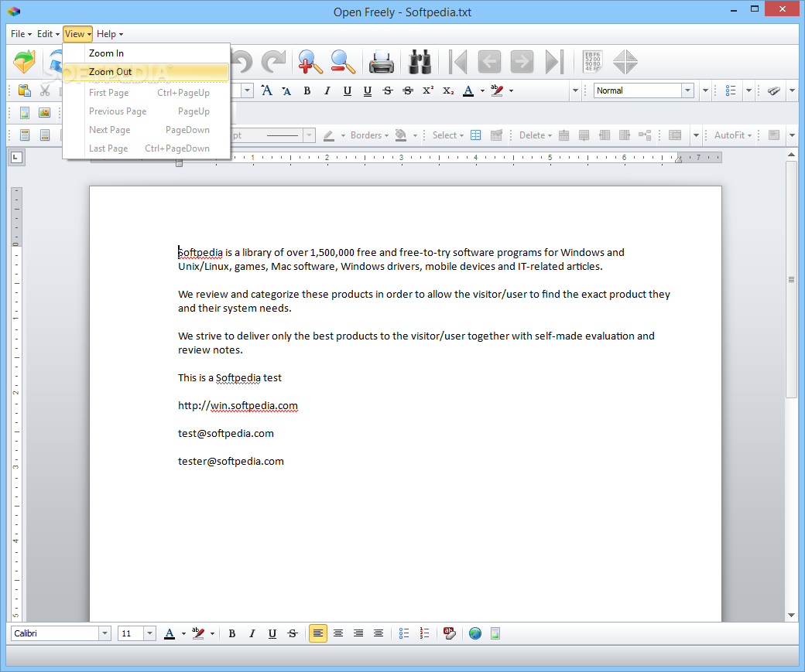Viewport: 805px width, 672px height.
Task: Click the previous page left arrow icon
Action: (x=489, y=62)
